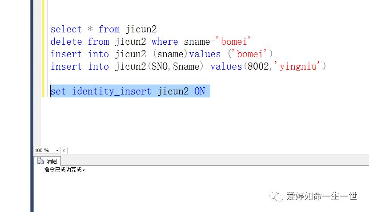Viewport: 369px width, 212px height.
Task: Click '(sname)values' in the first insert line
Action: point(187,54)
